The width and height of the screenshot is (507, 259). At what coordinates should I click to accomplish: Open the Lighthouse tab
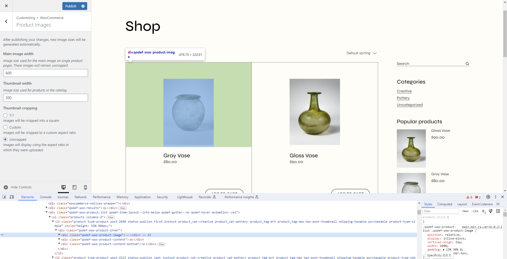click(185, 197)
